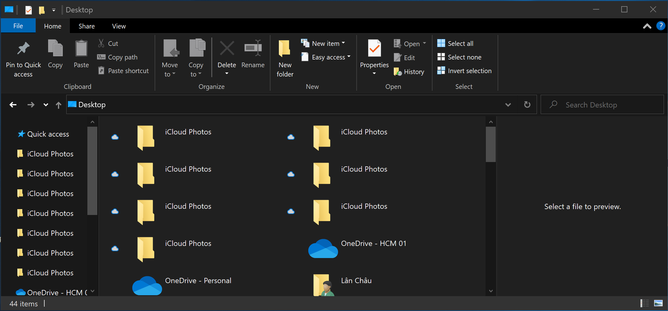Click Select none
This screenshot has width=668, height=311.
459,57
